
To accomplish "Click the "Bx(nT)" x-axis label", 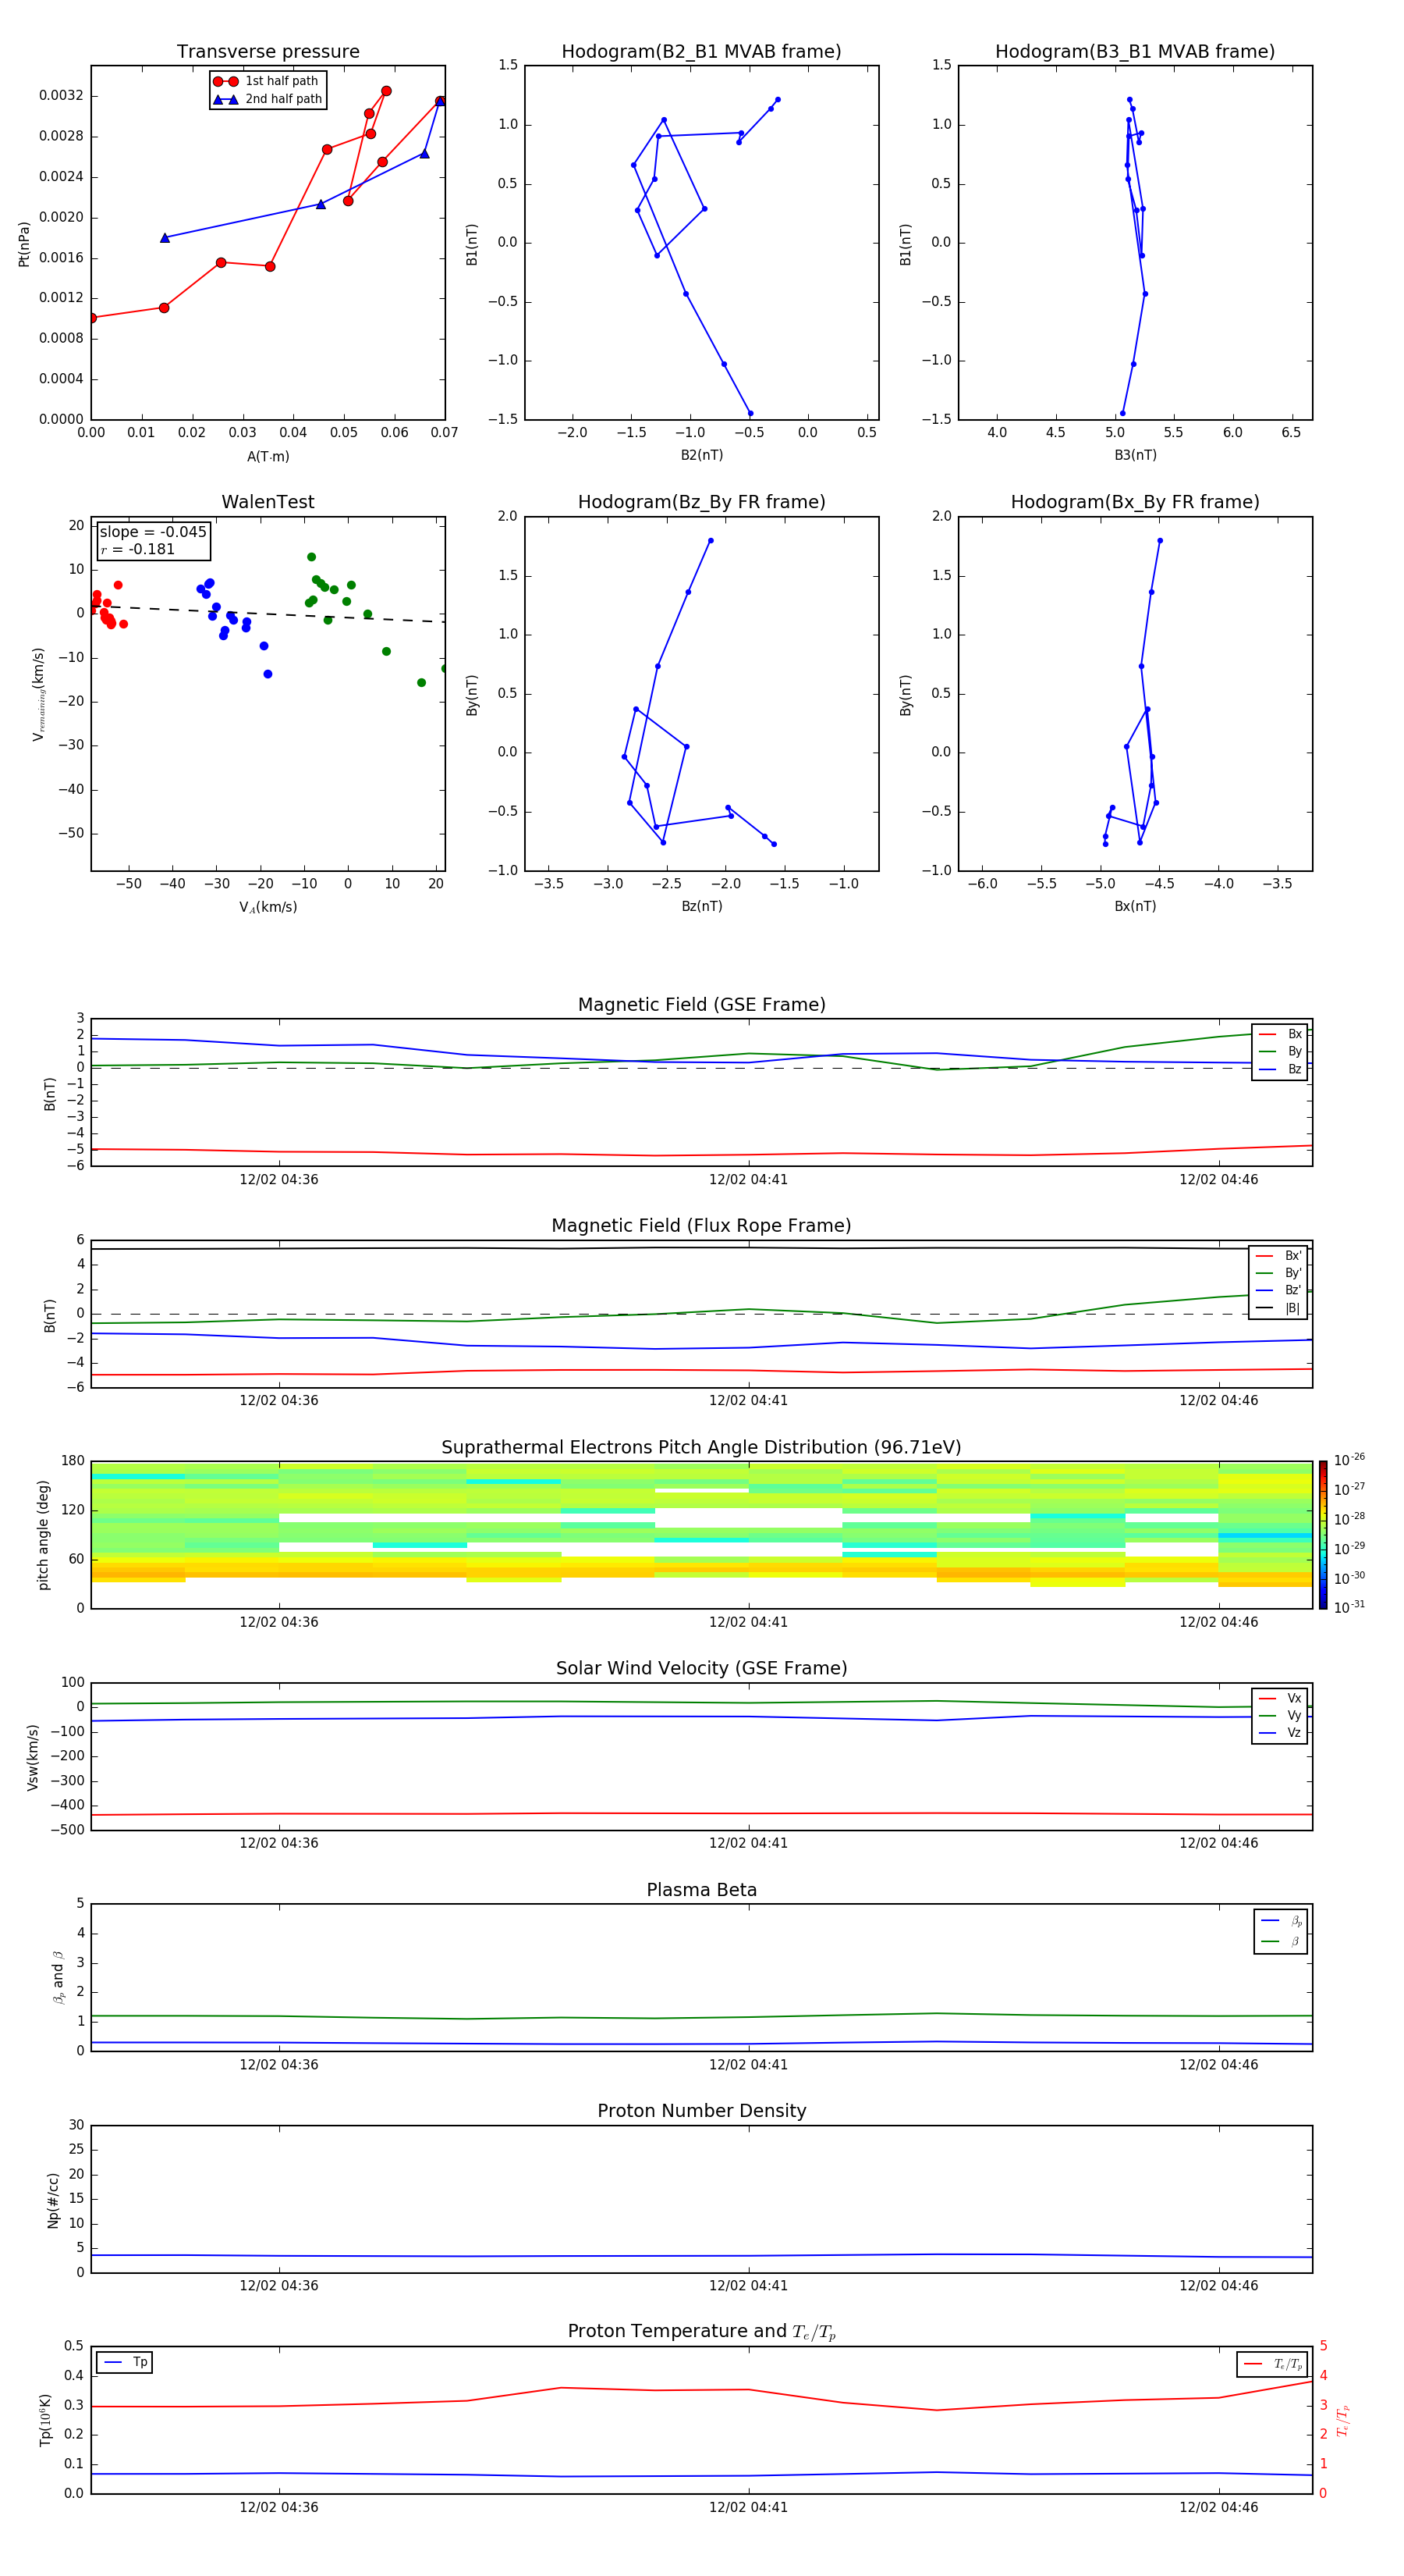I will (1135, 906).
